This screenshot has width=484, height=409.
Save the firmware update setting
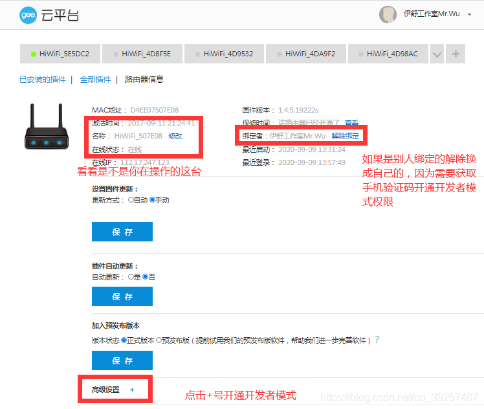[122, 232]
